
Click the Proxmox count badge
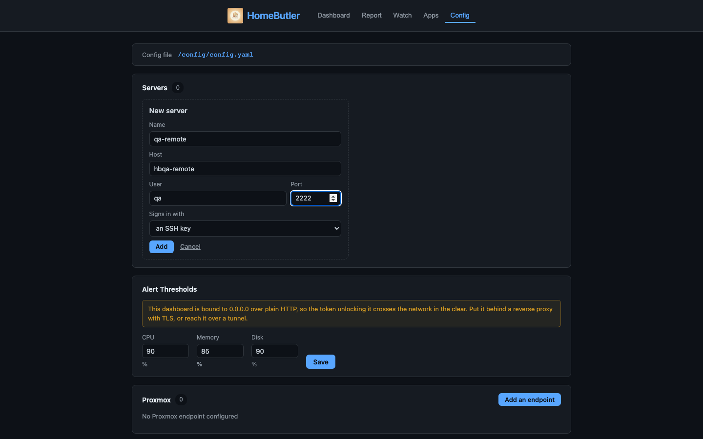[x=181, y=399]
